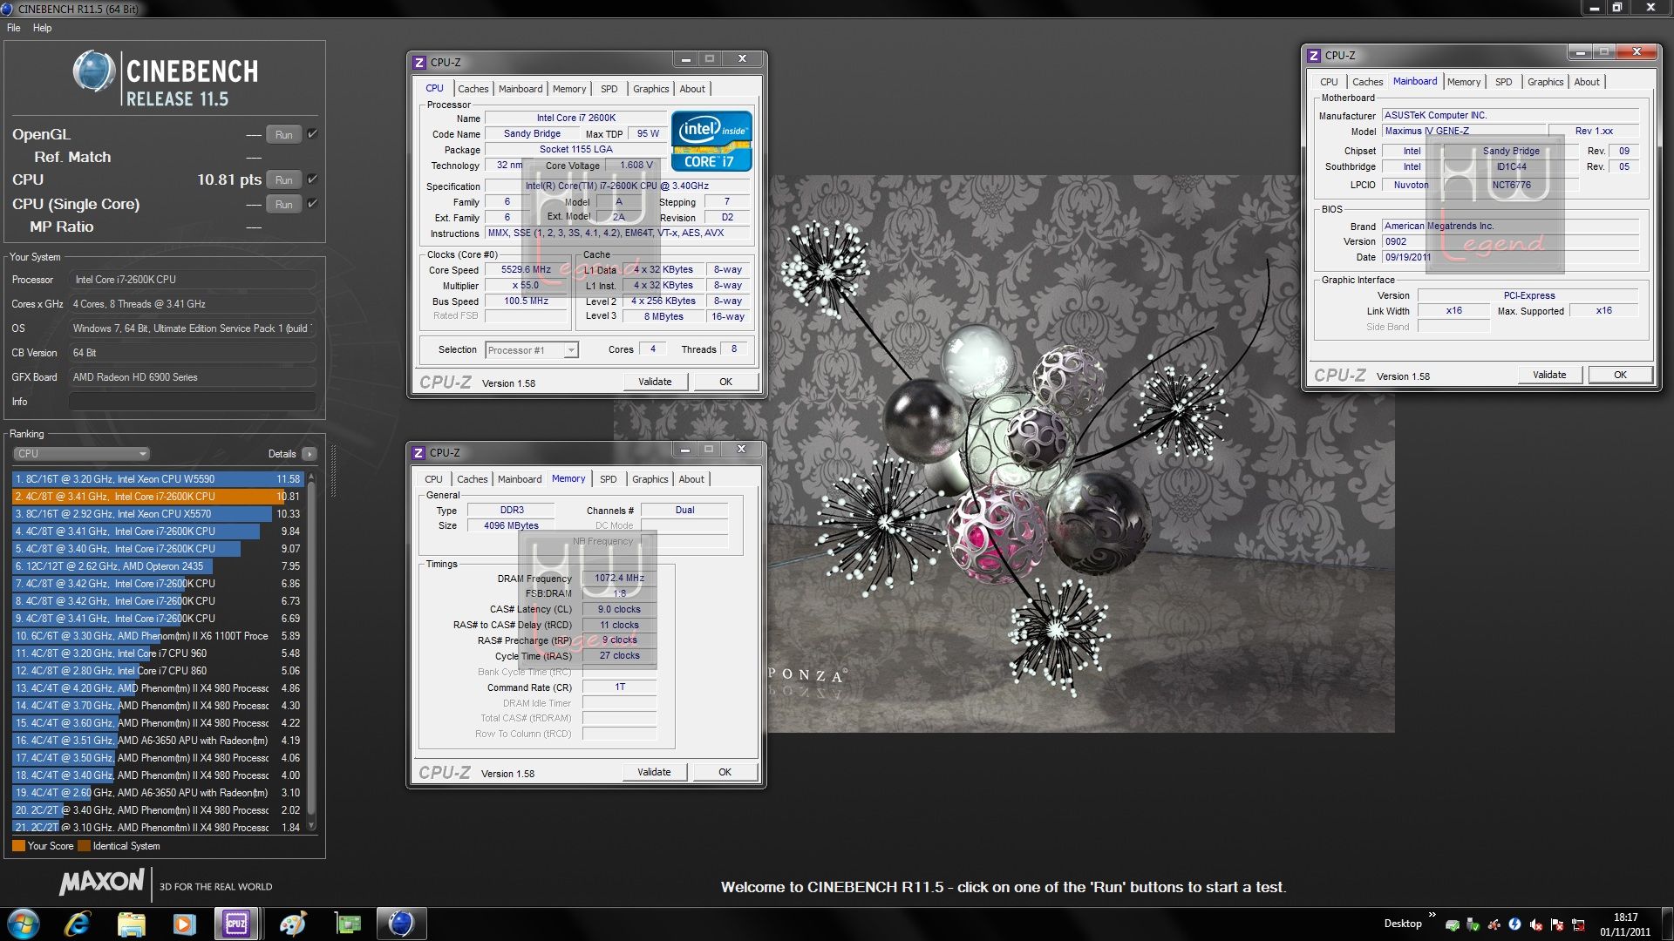
Task: Click the panel divider grip handle
Action: point(333,471)
